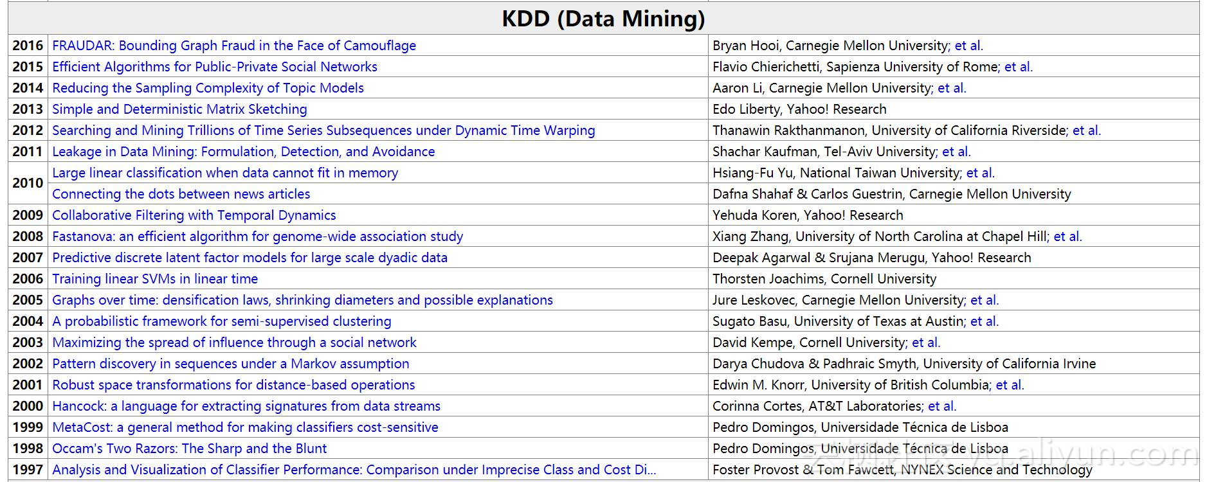1207x482 pixels.
Task: Open the FRAUDAR: Bounding Graph Fraud paper link
Action: pos(234,46)
